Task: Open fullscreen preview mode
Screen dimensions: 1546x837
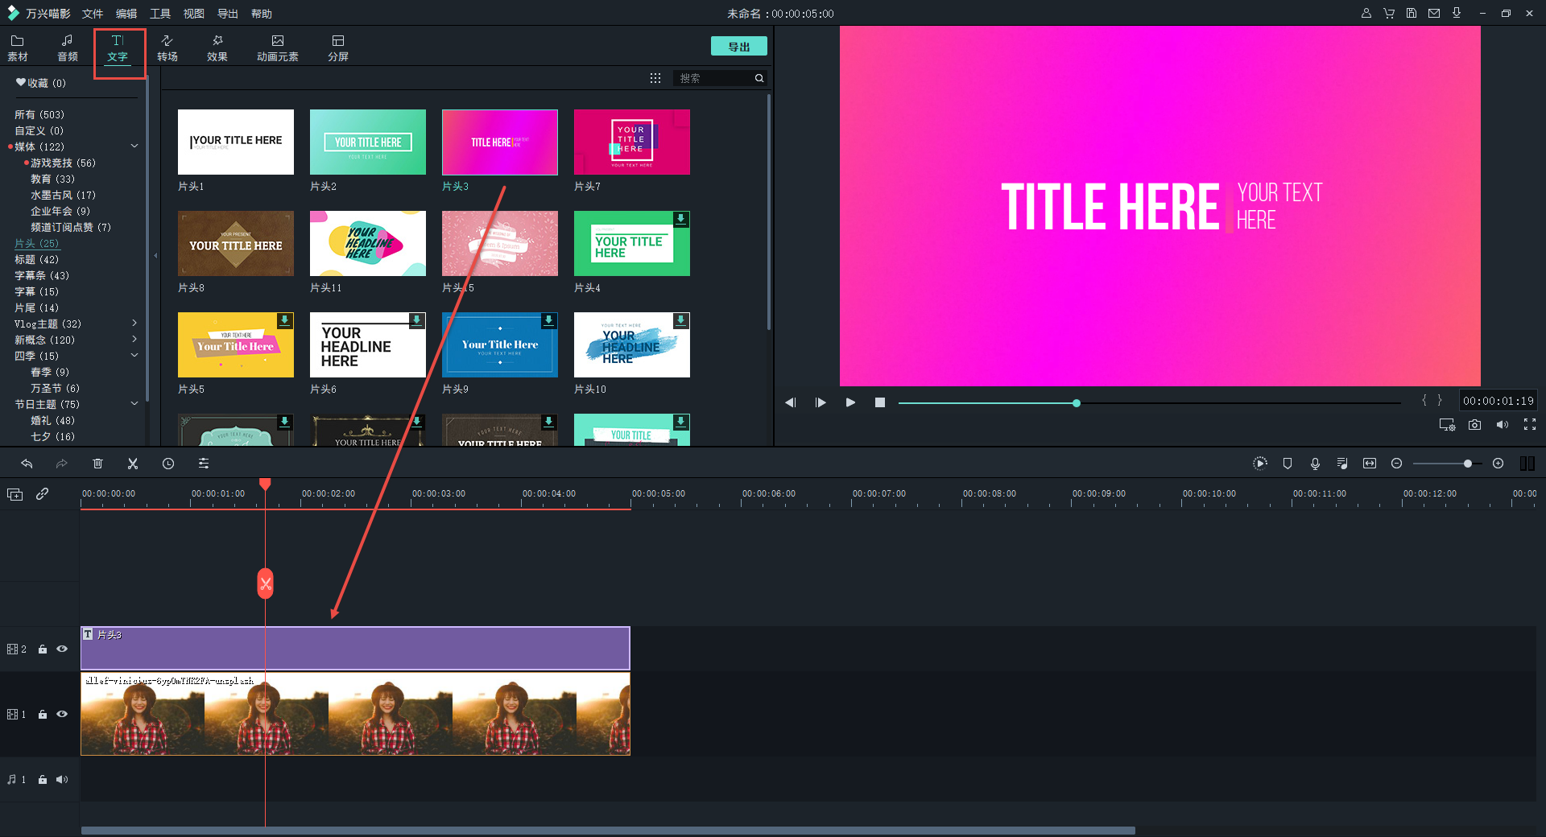Action: [1530, 425]
